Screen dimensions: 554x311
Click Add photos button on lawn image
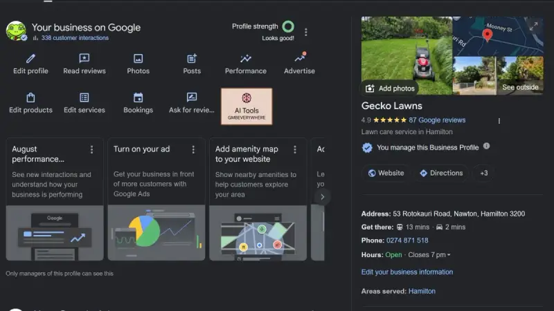tap(390, 88)
